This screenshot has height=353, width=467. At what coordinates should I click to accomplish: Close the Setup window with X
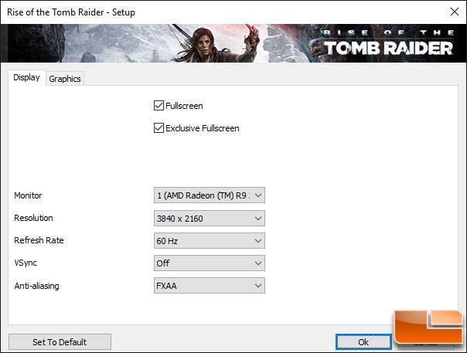pyautogui.click(x=454, y=12)
